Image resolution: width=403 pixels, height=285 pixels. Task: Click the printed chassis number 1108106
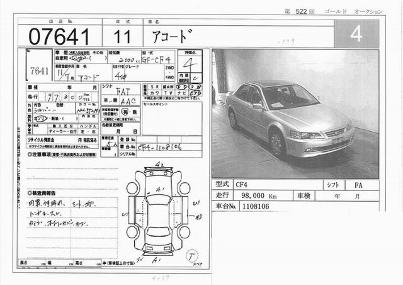pyautogui.click(x=256, y=206)
